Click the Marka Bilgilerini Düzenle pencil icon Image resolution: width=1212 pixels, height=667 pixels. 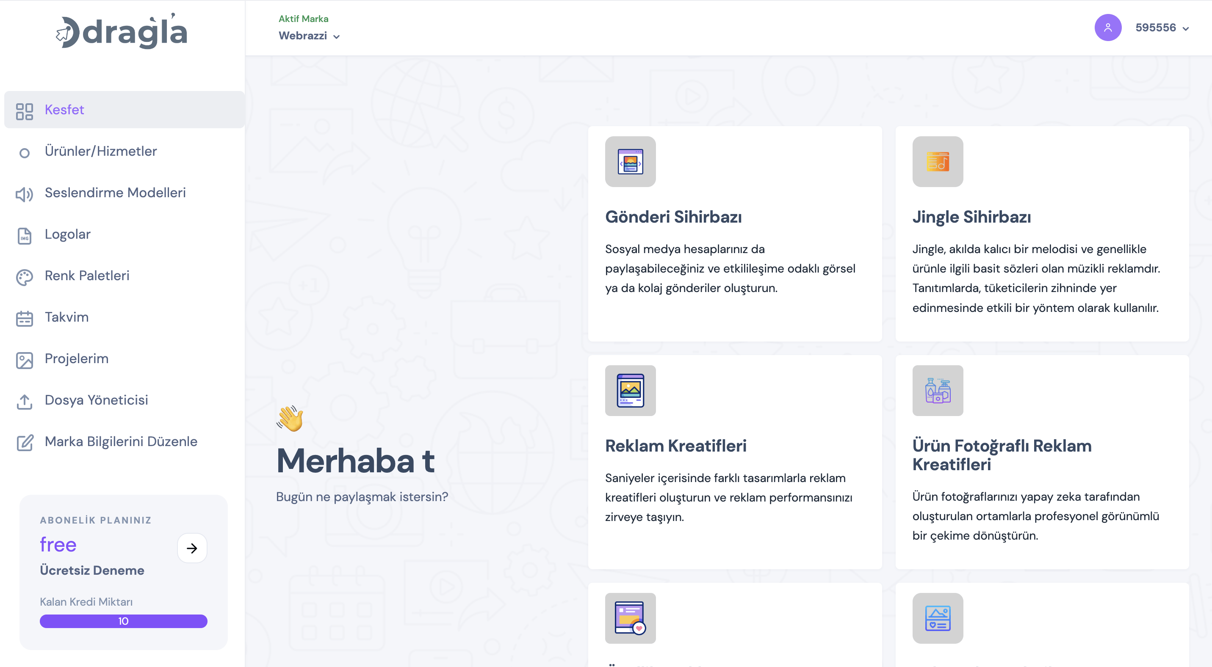click(x=24, y=443)
